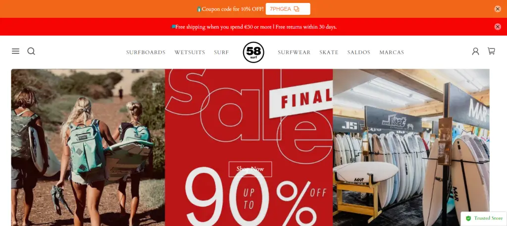Open the shopping cart icon

coord(491,51)
